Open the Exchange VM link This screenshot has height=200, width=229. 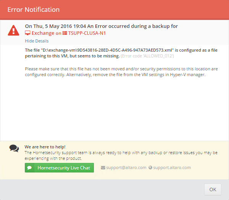pos(43,33)
